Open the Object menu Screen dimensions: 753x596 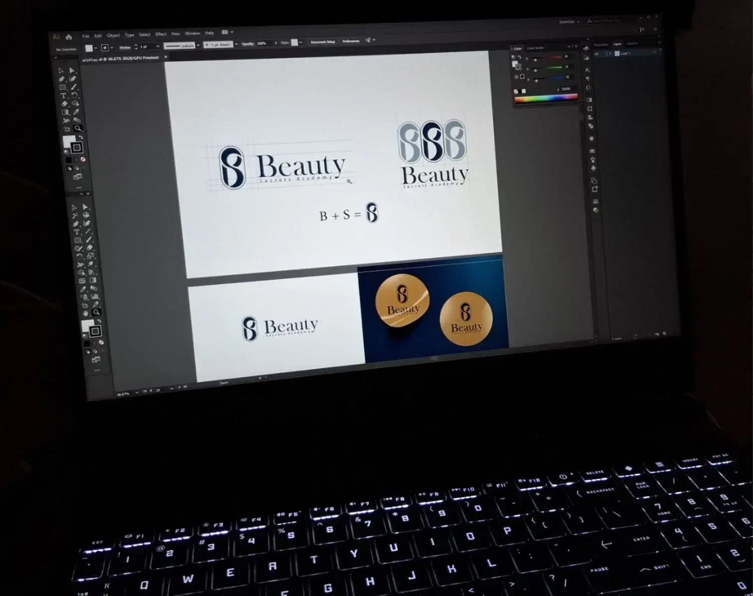coord(113,36)
